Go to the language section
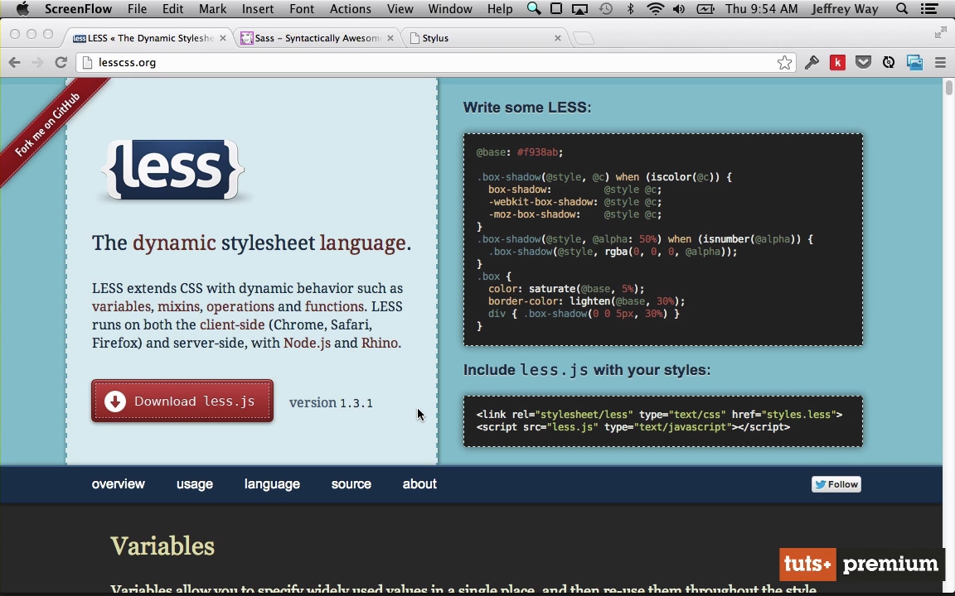Screen dimensions: 955x596 (x=272, y=484)
